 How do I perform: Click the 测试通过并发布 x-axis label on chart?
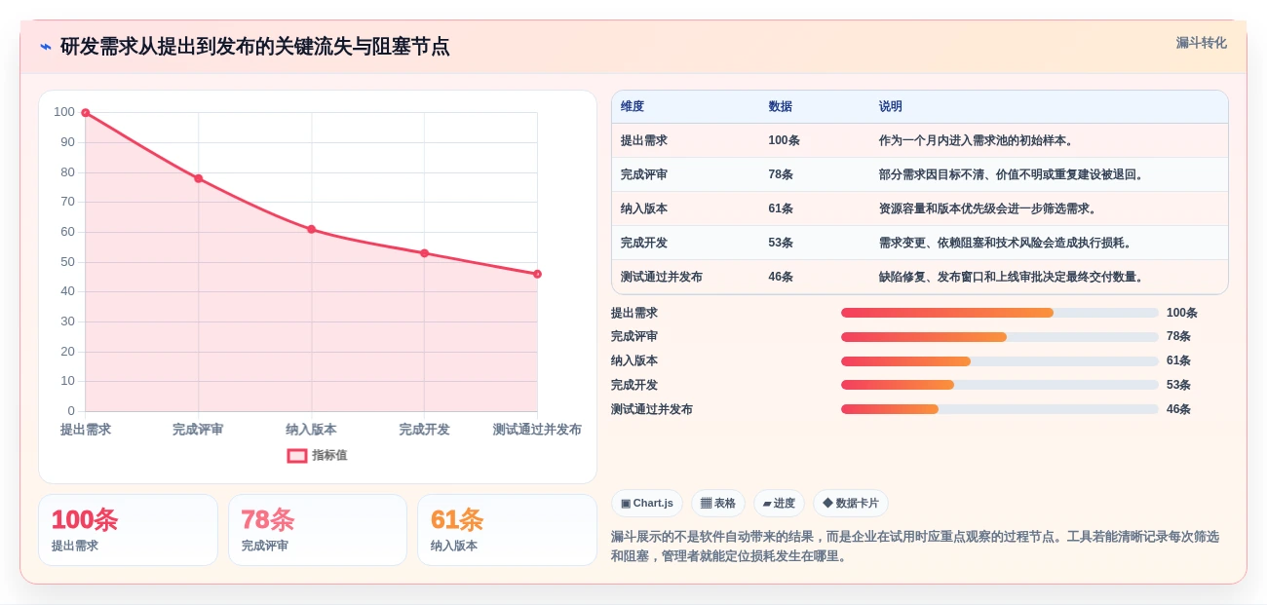537,430
